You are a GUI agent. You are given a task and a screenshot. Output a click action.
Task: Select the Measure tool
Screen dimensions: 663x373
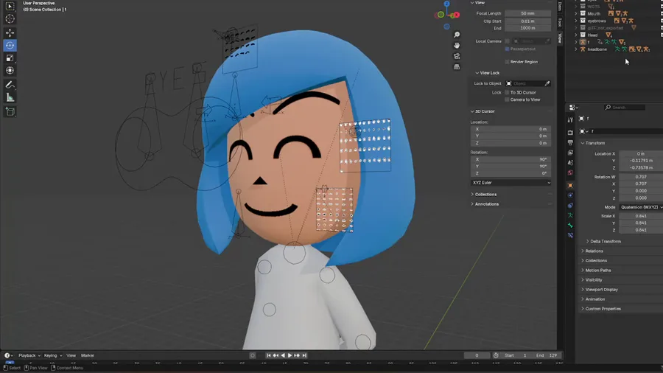click(x=10, y=98)
